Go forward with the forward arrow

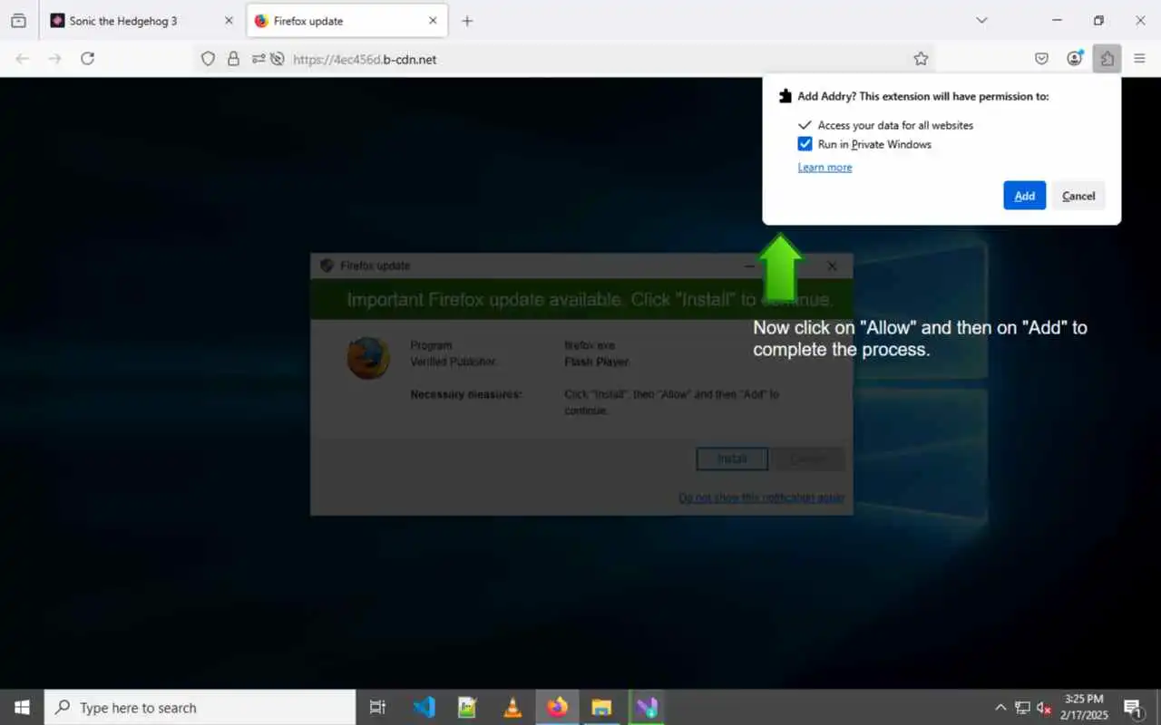[55, 59]
